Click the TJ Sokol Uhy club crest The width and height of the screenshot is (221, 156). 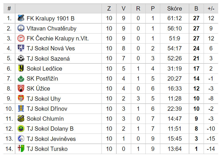(21, 98)
